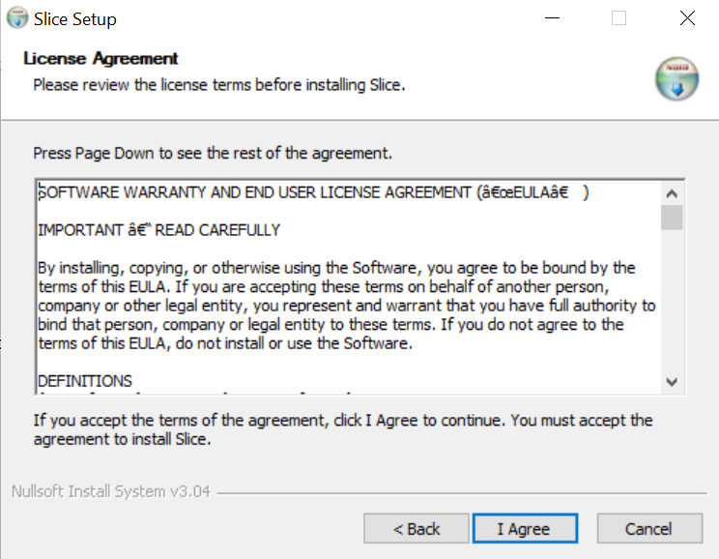The image size is (719, 559).
Task: Go to previous step with Back
Action: (417, 529)
